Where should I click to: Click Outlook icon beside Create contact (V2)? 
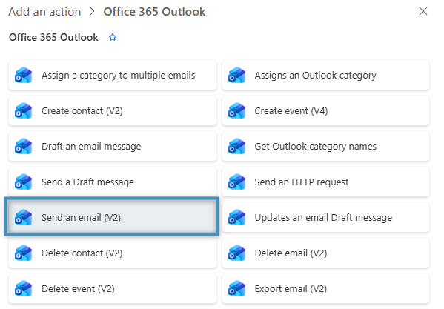(x=23, y=110)
